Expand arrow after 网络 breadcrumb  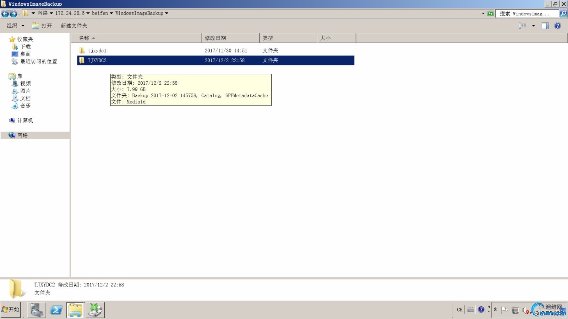point(51,13)
